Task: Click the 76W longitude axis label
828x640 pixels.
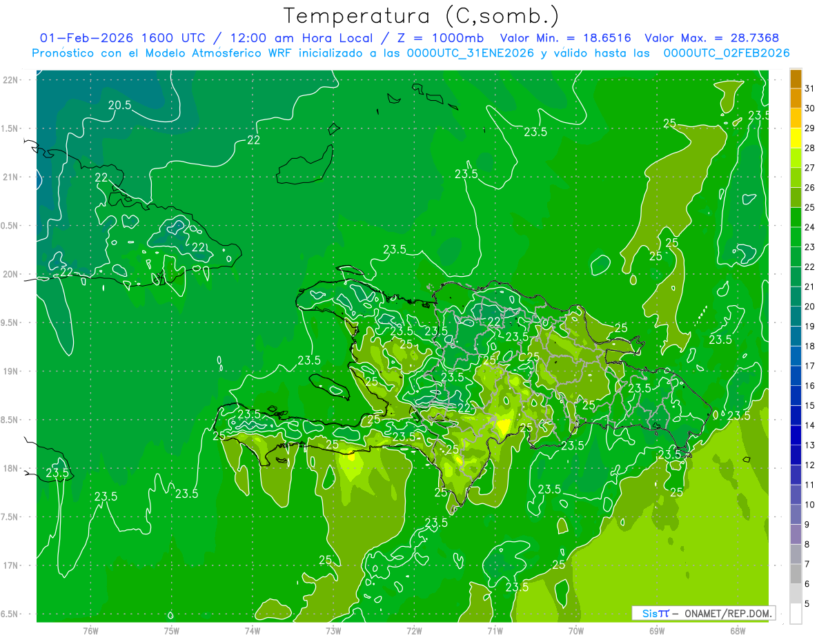Action: pos(90,630)
